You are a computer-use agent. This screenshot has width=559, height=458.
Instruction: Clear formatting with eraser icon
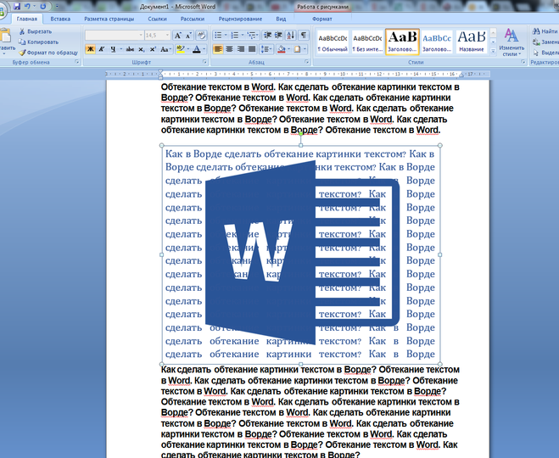point(201,36)
